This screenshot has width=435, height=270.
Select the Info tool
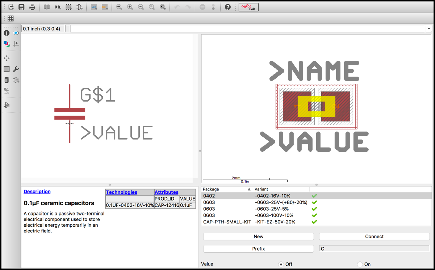[x=7, y=33]
